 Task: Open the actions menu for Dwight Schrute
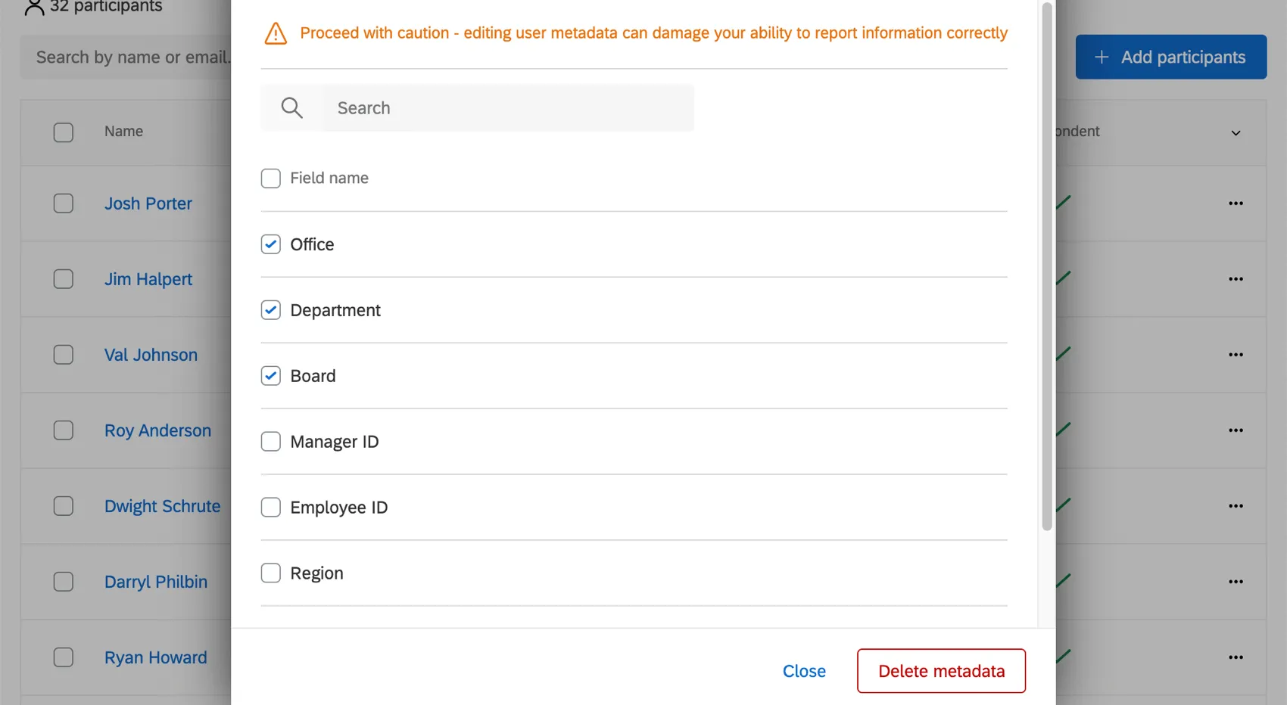(x=1236, y=506)
